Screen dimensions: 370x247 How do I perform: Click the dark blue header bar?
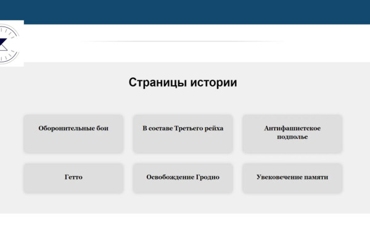185,11
